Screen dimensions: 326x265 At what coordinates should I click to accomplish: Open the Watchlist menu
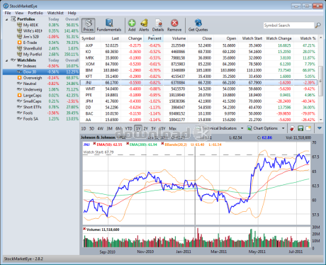[55, 13]
